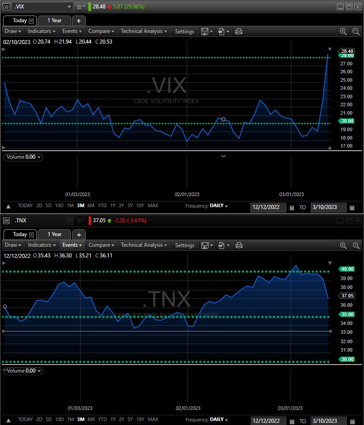Click the export icon in VIX toolbar

tap(222, 32)
